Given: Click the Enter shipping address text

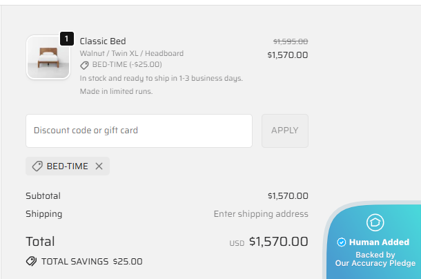Looking at the screenshot, I should 261,214.
